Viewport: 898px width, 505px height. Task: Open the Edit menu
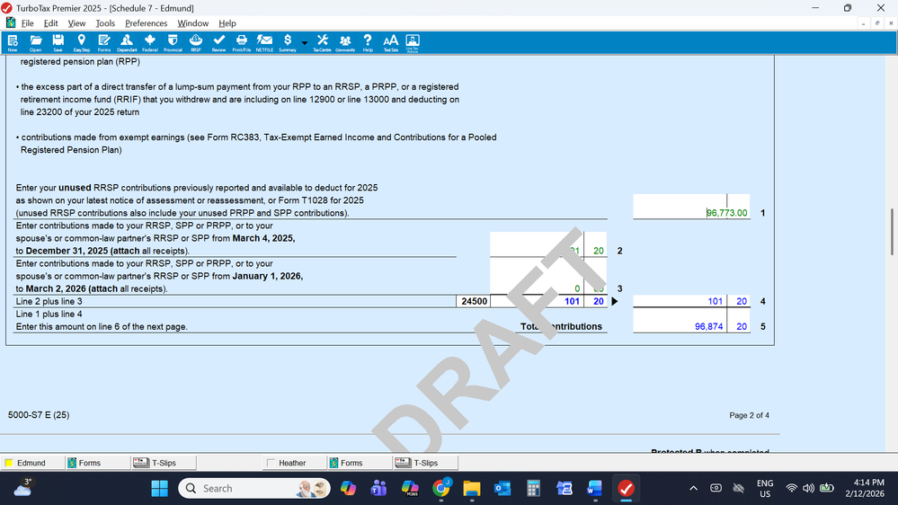[51, 23]
